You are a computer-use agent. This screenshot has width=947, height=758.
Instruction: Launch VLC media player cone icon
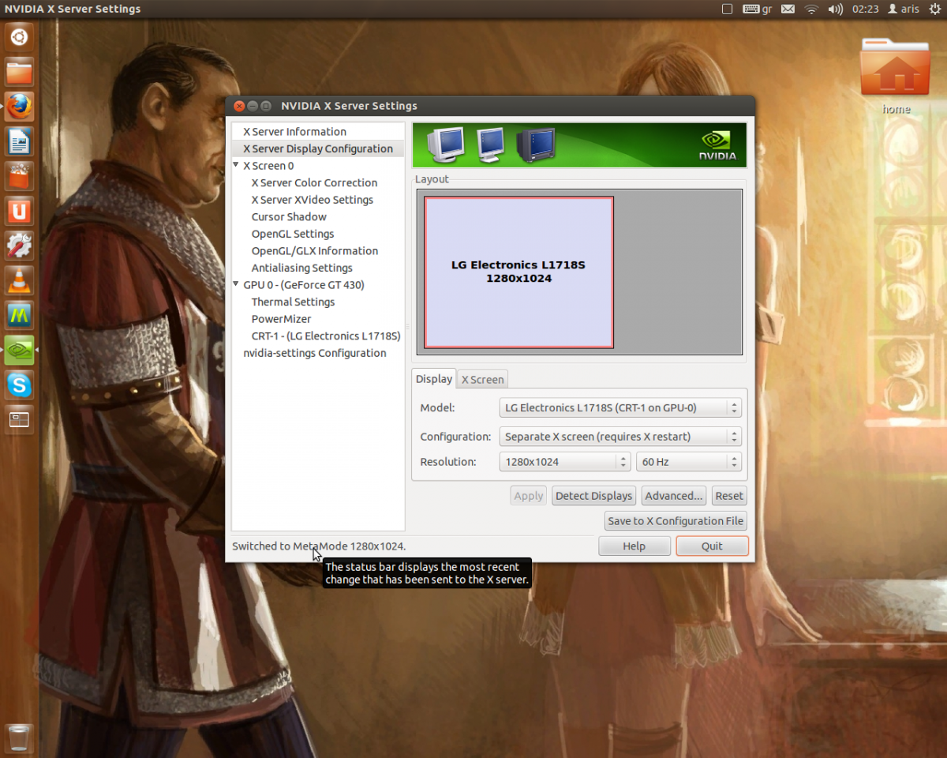point(20,280)
